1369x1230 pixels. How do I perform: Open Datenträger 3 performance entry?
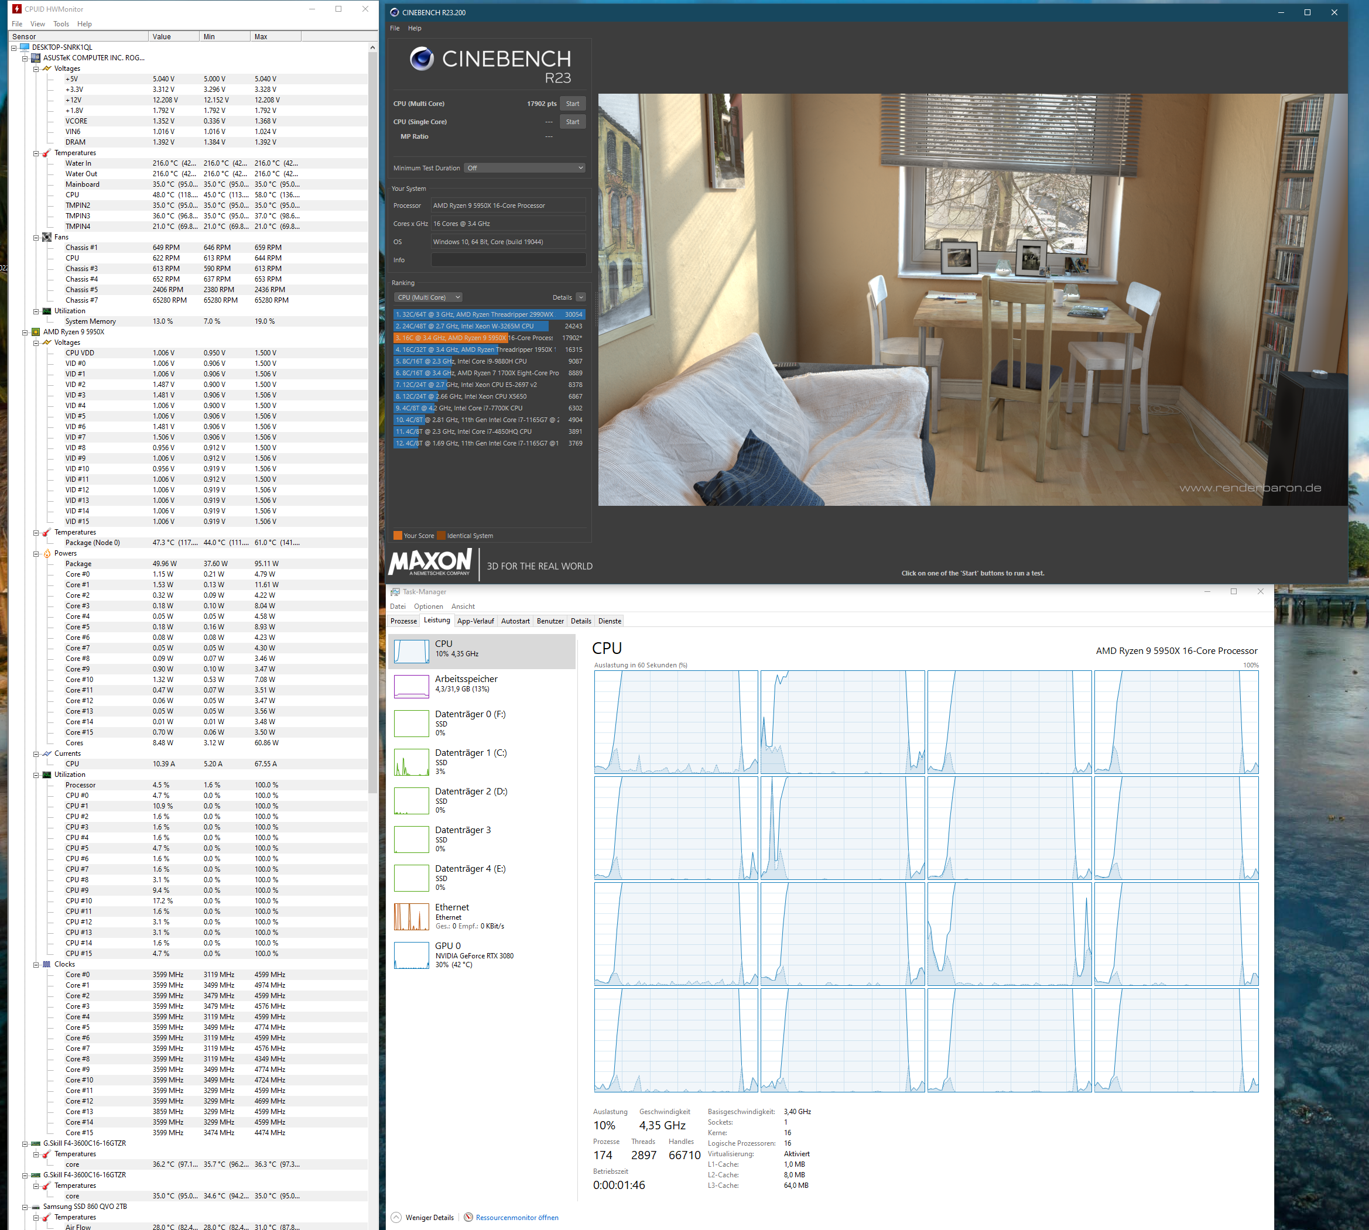482,838
